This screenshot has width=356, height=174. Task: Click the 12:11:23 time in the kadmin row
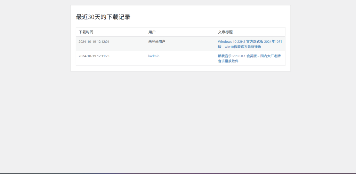[x=103, y=56]
